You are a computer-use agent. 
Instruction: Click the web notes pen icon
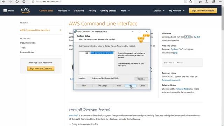(x=207, y=1)
